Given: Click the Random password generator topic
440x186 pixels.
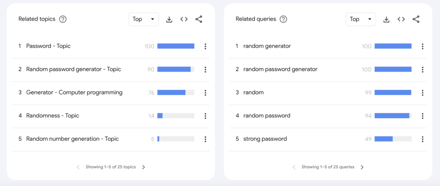Looking at the screenshot, I should click(73, 69).
